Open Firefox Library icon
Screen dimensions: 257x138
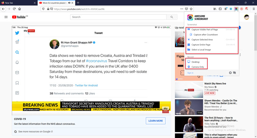pos(215,9)
